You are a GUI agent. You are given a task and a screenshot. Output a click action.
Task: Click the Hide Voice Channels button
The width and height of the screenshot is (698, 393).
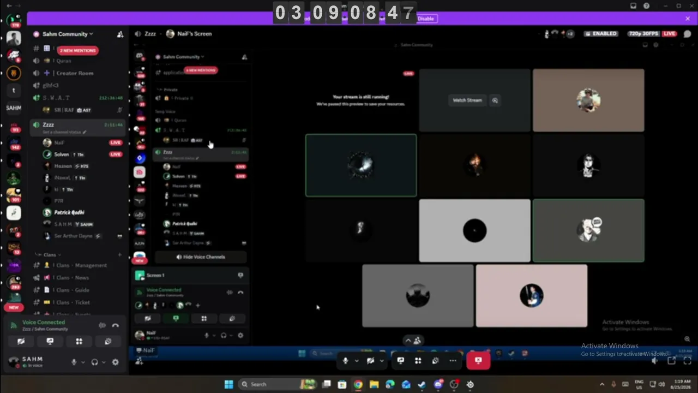[x=201, y=257]
